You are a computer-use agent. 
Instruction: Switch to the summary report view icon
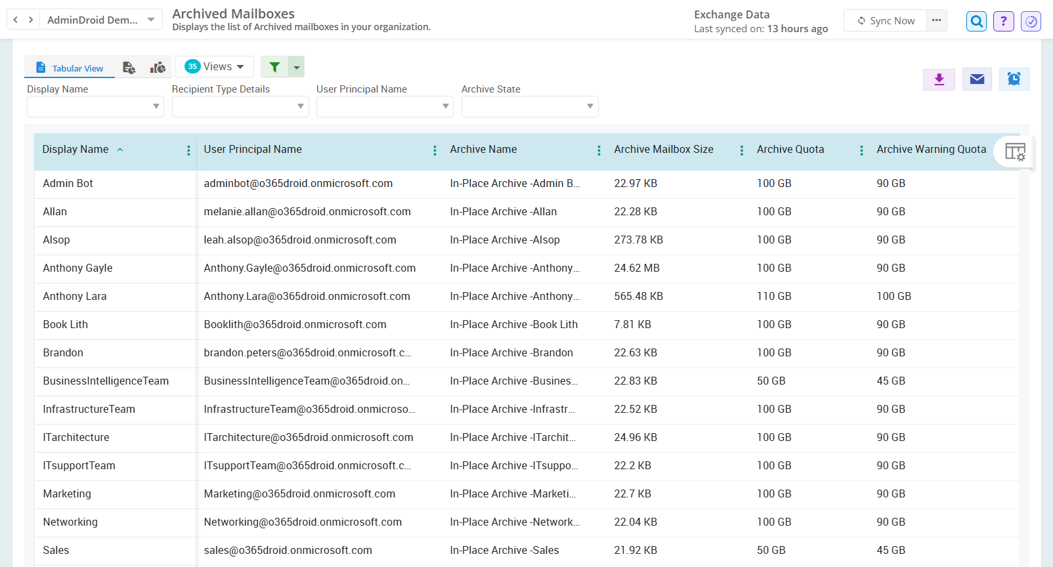(129, 68)
